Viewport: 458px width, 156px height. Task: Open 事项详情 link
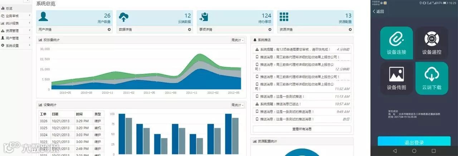206,30
